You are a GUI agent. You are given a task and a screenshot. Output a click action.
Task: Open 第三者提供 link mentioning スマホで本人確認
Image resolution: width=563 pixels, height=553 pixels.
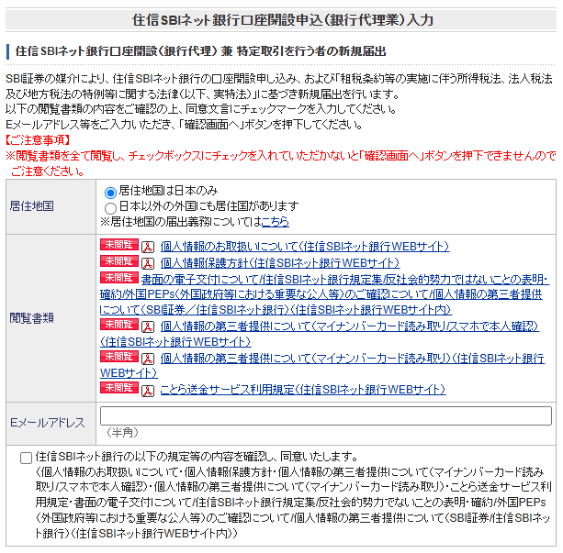pos(320,334)
